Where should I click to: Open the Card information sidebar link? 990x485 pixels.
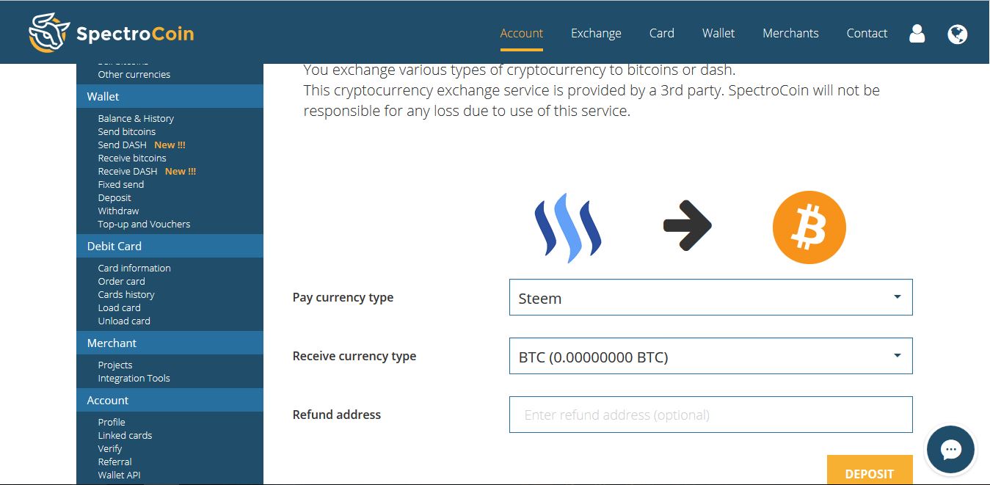click(134, 268)
